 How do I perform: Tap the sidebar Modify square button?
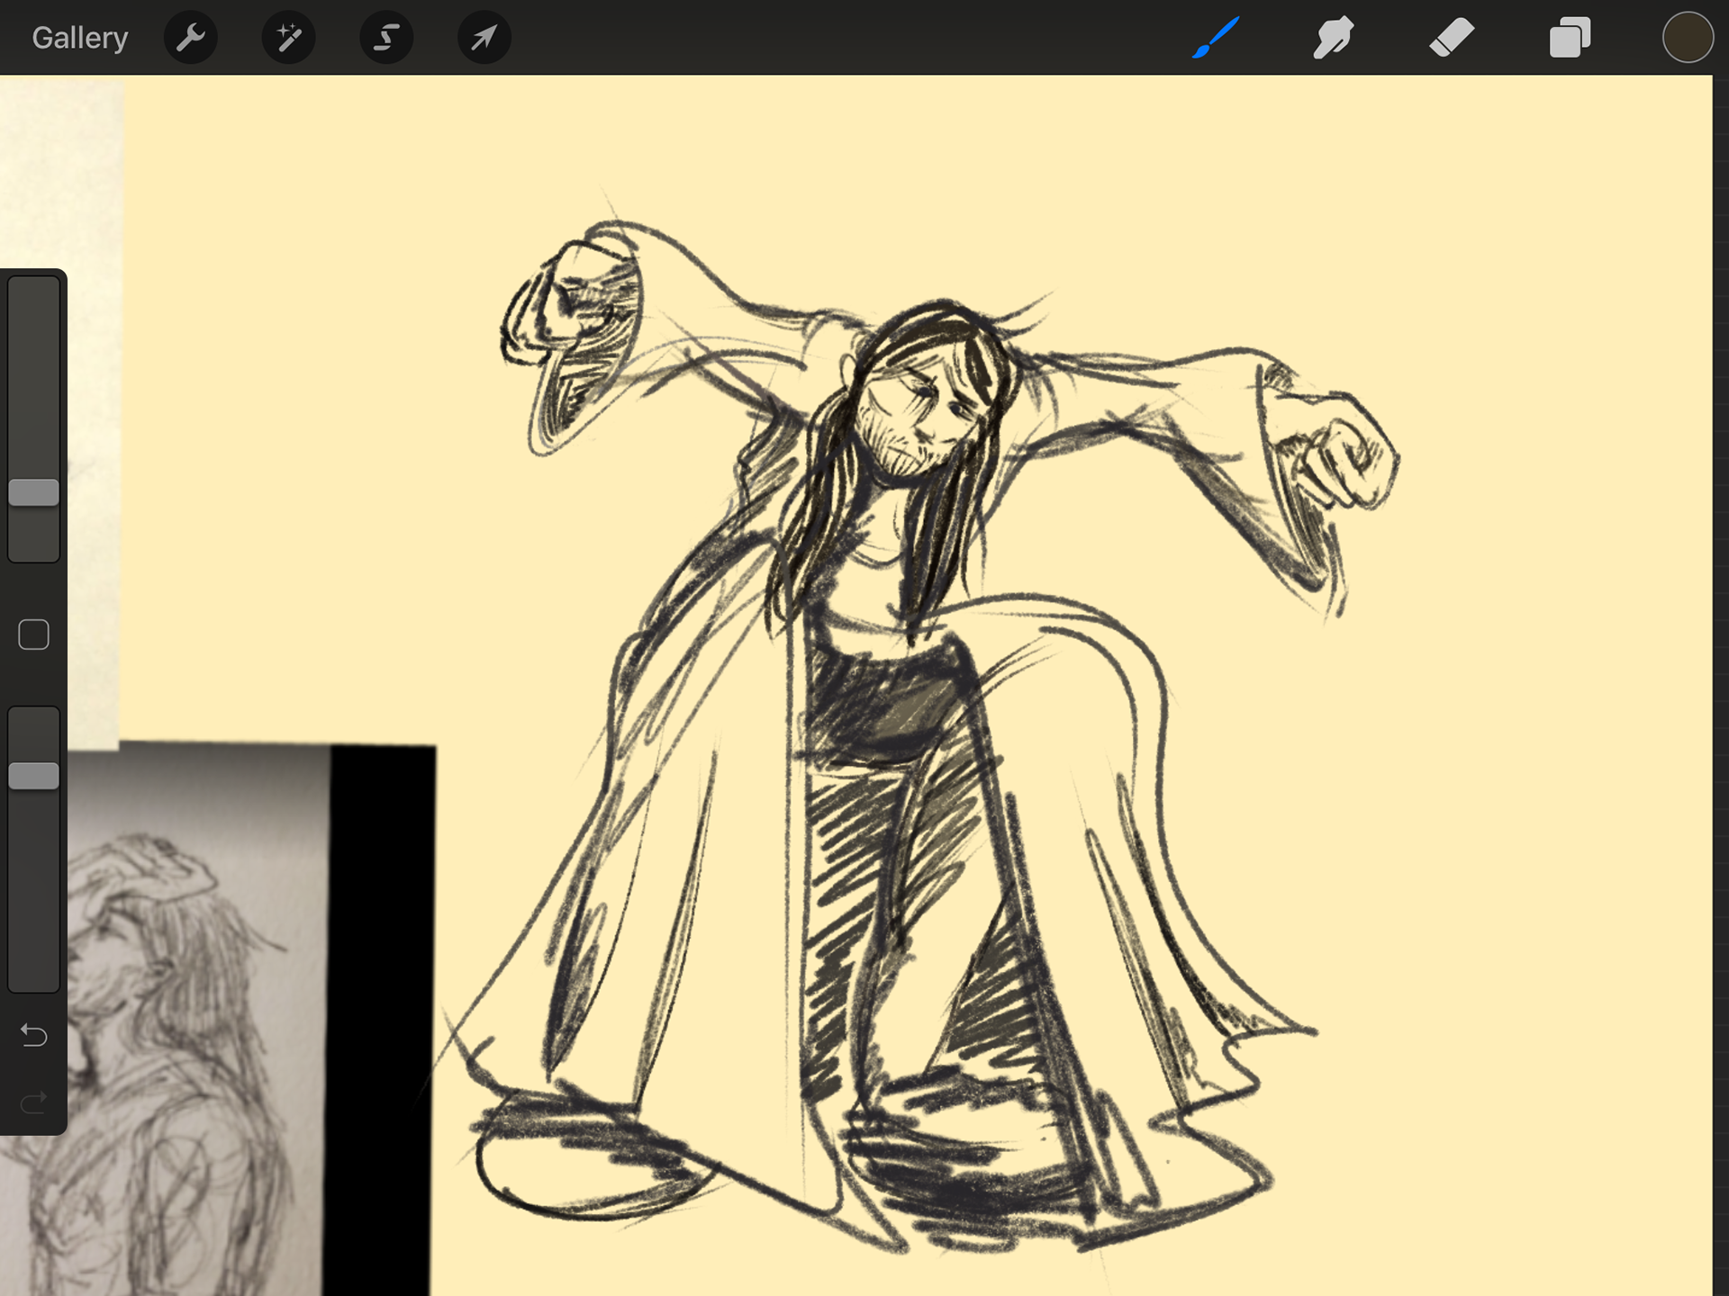[34, 634]
